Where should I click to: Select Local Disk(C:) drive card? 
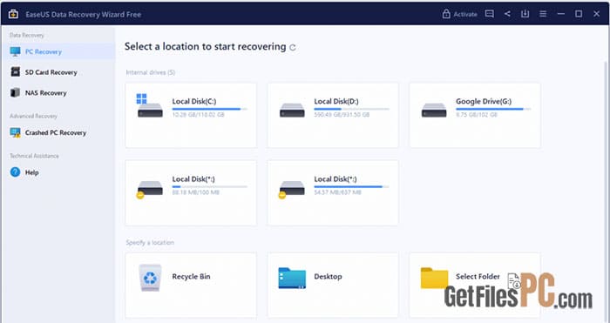[x=191, y=115]
